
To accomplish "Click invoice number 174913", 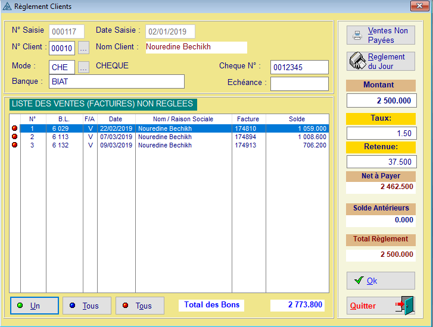I will tap(245, 145).
